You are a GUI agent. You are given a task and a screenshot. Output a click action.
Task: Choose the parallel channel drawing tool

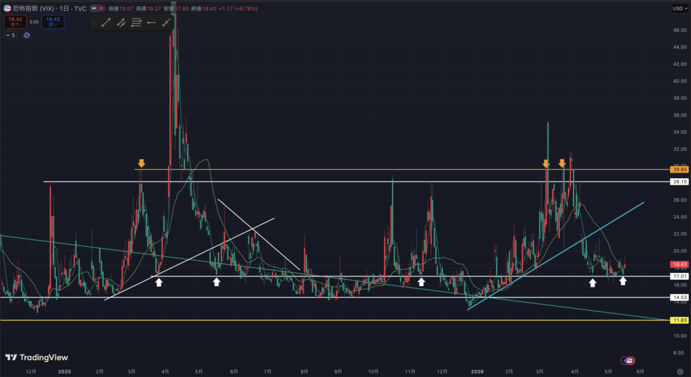121,22
